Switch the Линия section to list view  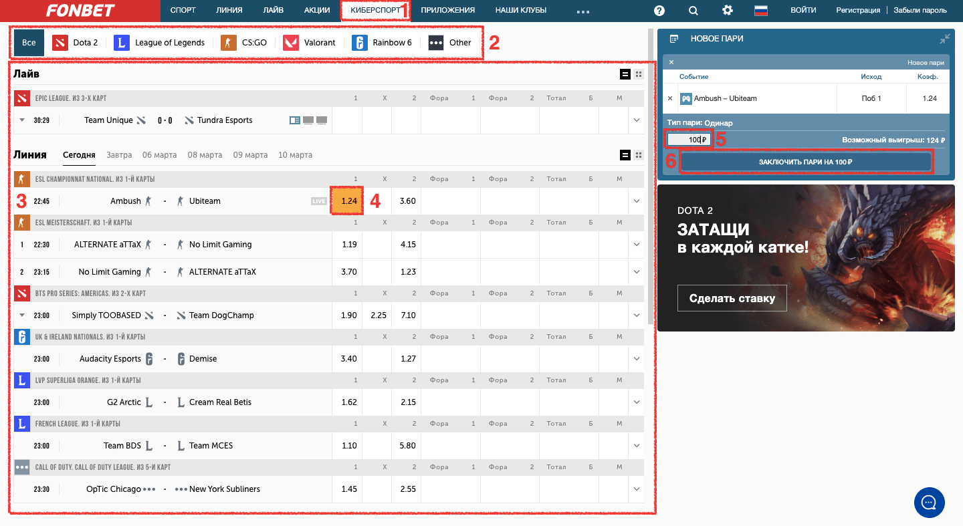tap(625, 155)
